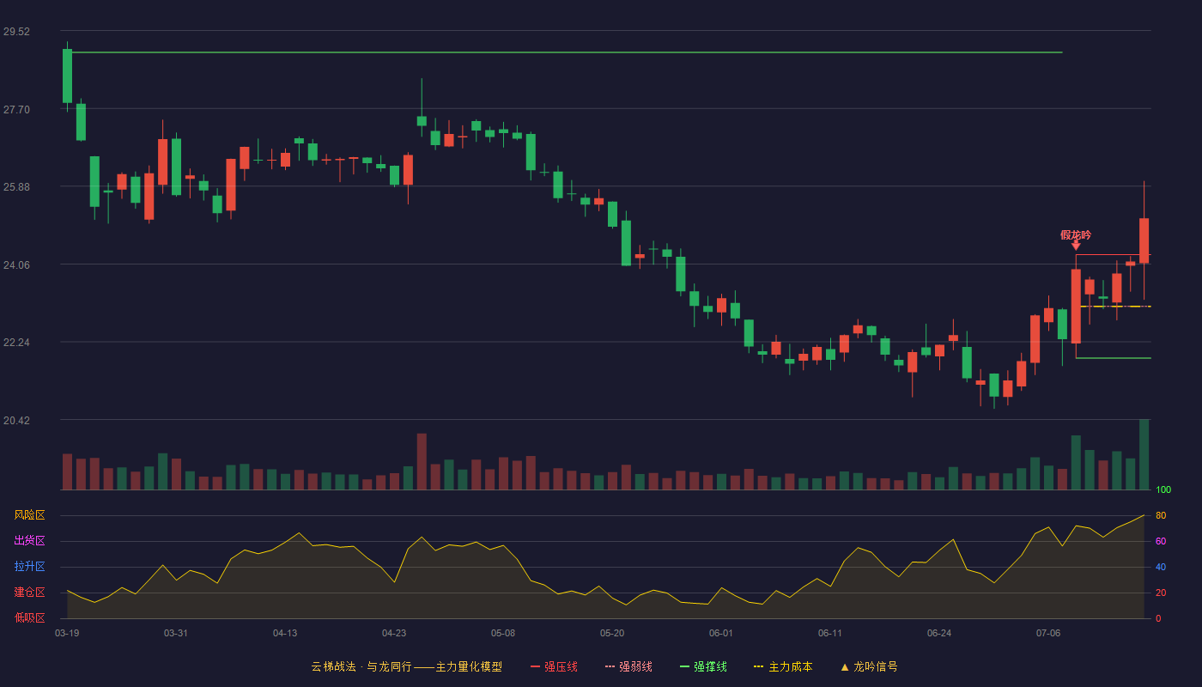Toggle the 强撑线 legend label
Viewport: 1202px width, 687px height.
tap(710, 666)
